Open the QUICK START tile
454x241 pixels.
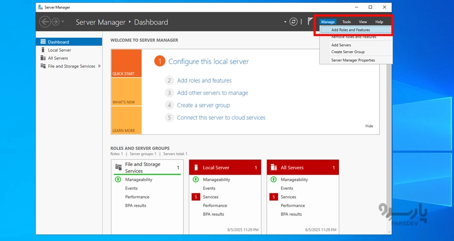pos(126,63)
